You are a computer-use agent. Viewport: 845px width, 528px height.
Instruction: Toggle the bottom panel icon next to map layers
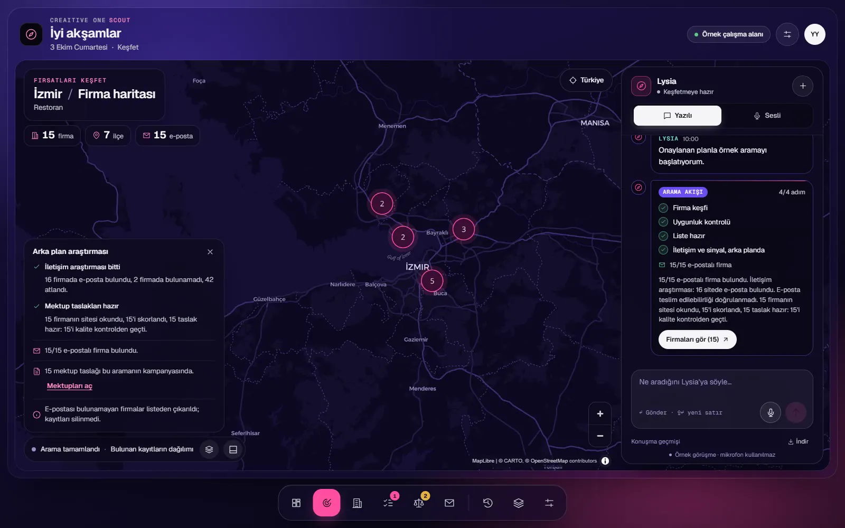coord(233,449)
